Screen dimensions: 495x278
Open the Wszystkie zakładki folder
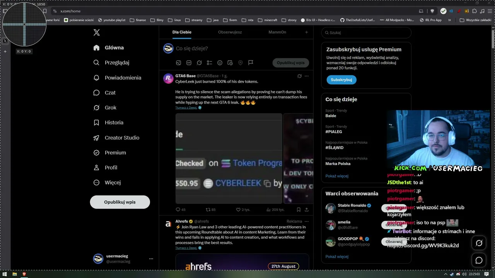coord(476,20)
